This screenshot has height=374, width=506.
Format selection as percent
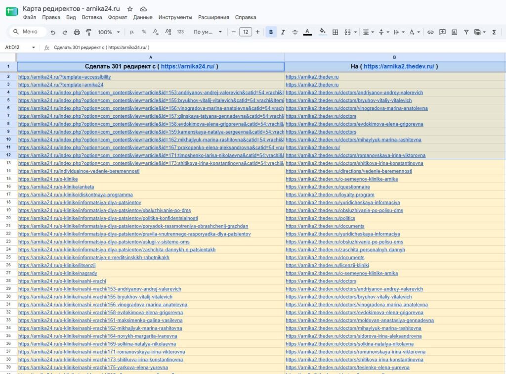coord(144,32)
